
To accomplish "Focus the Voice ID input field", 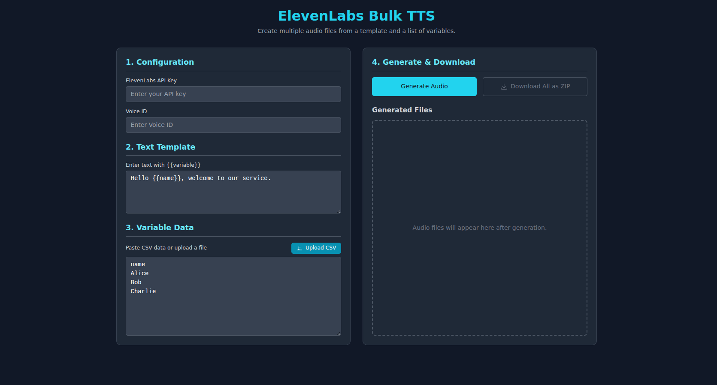I will 233,125.
